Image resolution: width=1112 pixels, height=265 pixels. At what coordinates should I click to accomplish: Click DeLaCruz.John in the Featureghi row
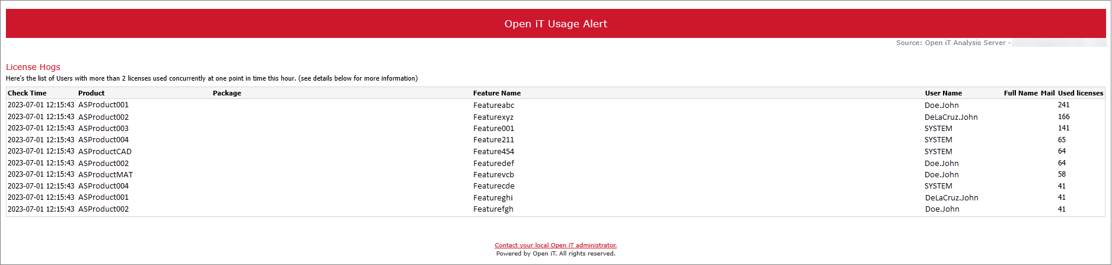[x=951, y=197]
